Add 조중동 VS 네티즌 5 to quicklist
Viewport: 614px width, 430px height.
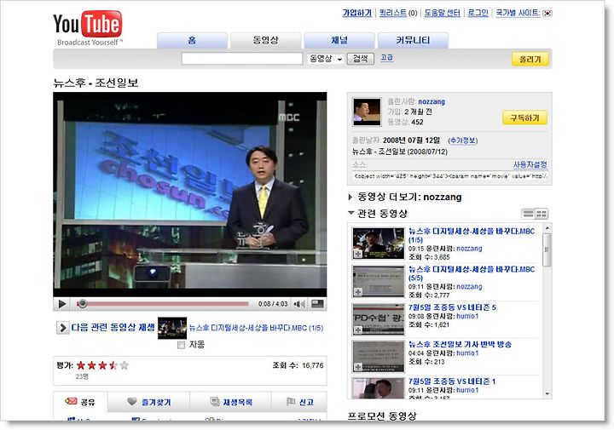point(358,330)
